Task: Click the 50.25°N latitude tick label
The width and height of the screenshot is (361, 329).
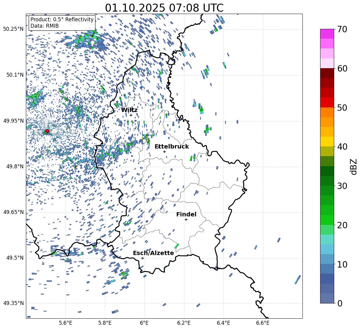Action: (13, 29)
